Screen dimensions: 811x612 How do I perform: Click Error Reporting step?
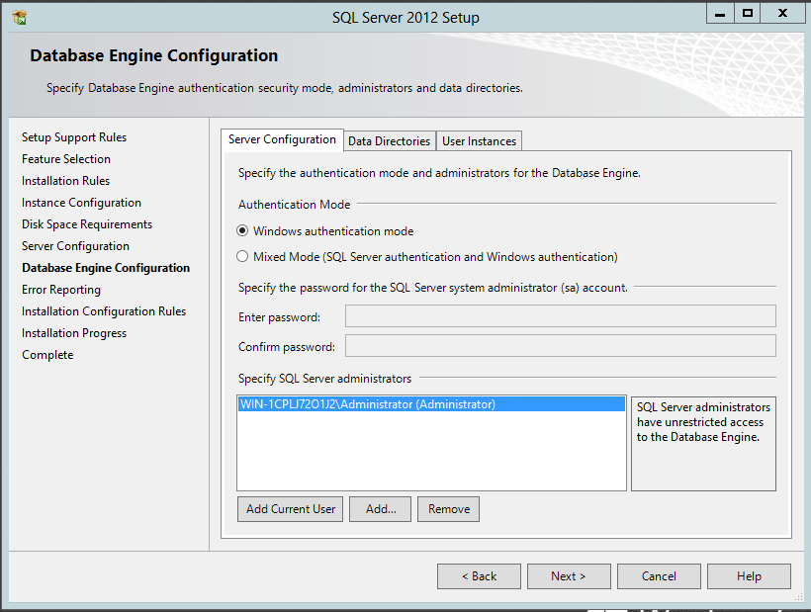click(61, 290)
